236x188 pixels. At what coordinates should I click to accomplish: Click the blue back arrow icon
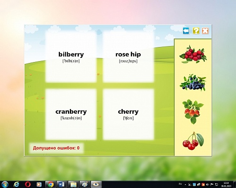click(x=186, y=31)
